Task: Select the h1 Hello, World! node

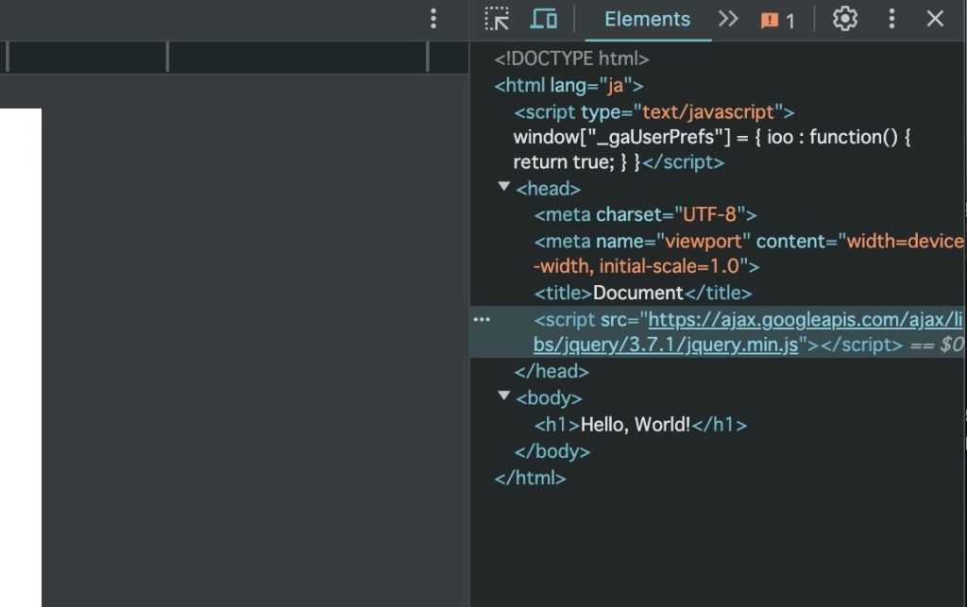Action: click(640, 425)
